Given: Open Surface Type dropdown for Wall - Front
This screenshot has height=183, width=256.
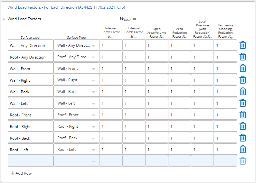Looking at the screenshot, I should pos(76,68).
